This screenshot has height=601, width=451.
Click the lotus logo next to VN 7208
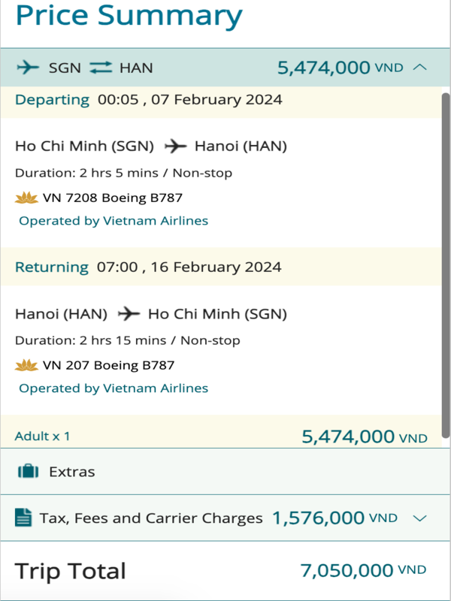point(27,198)
